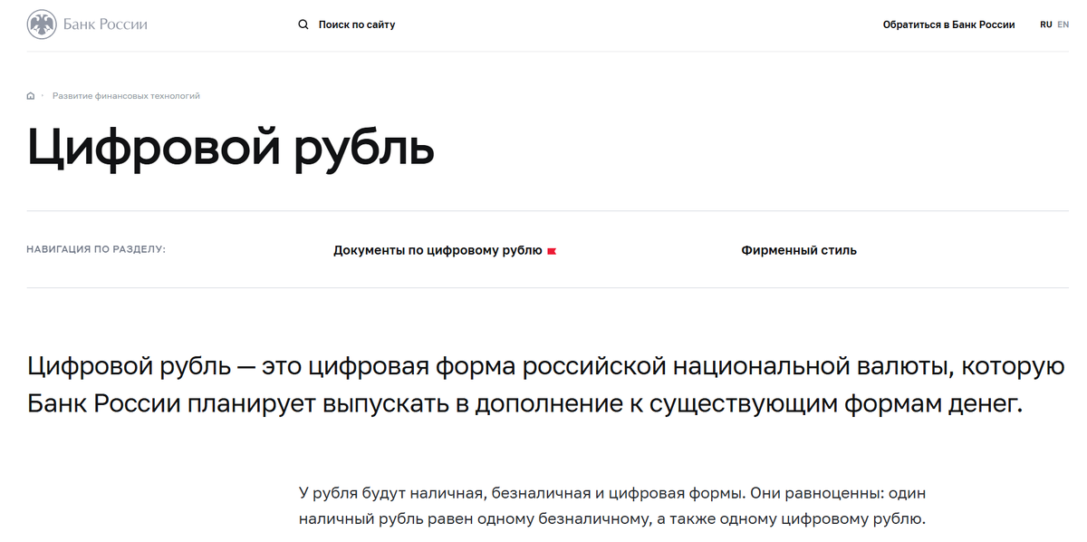Switch site language to EN
Viewport: 1087px width, 542px height.
click(1063, 24)
